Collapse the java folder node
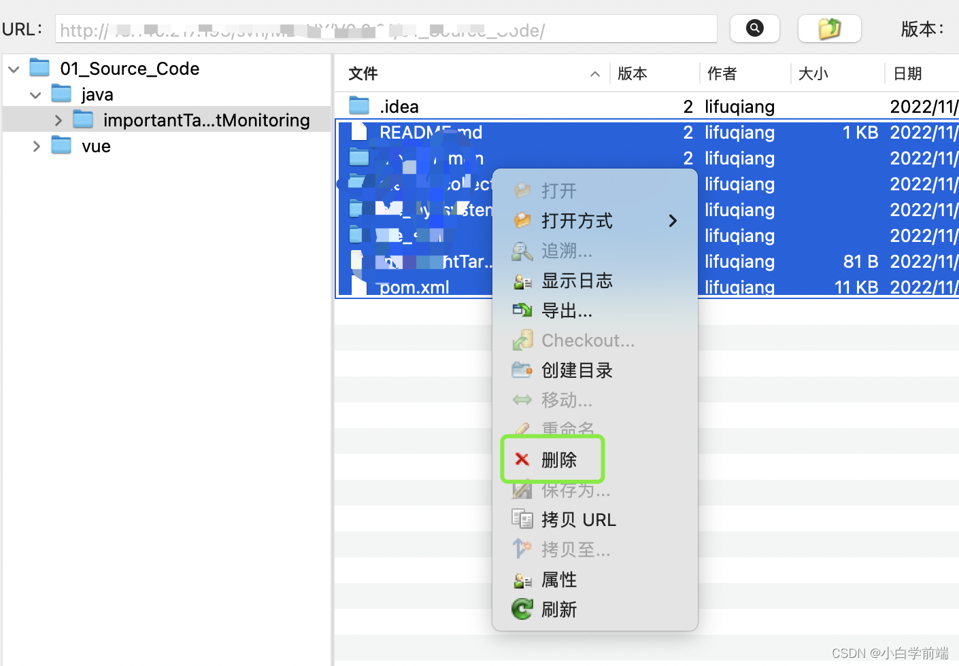Image resolution: width=959 pixels, height=666 pixels. (x=35, y=94)
